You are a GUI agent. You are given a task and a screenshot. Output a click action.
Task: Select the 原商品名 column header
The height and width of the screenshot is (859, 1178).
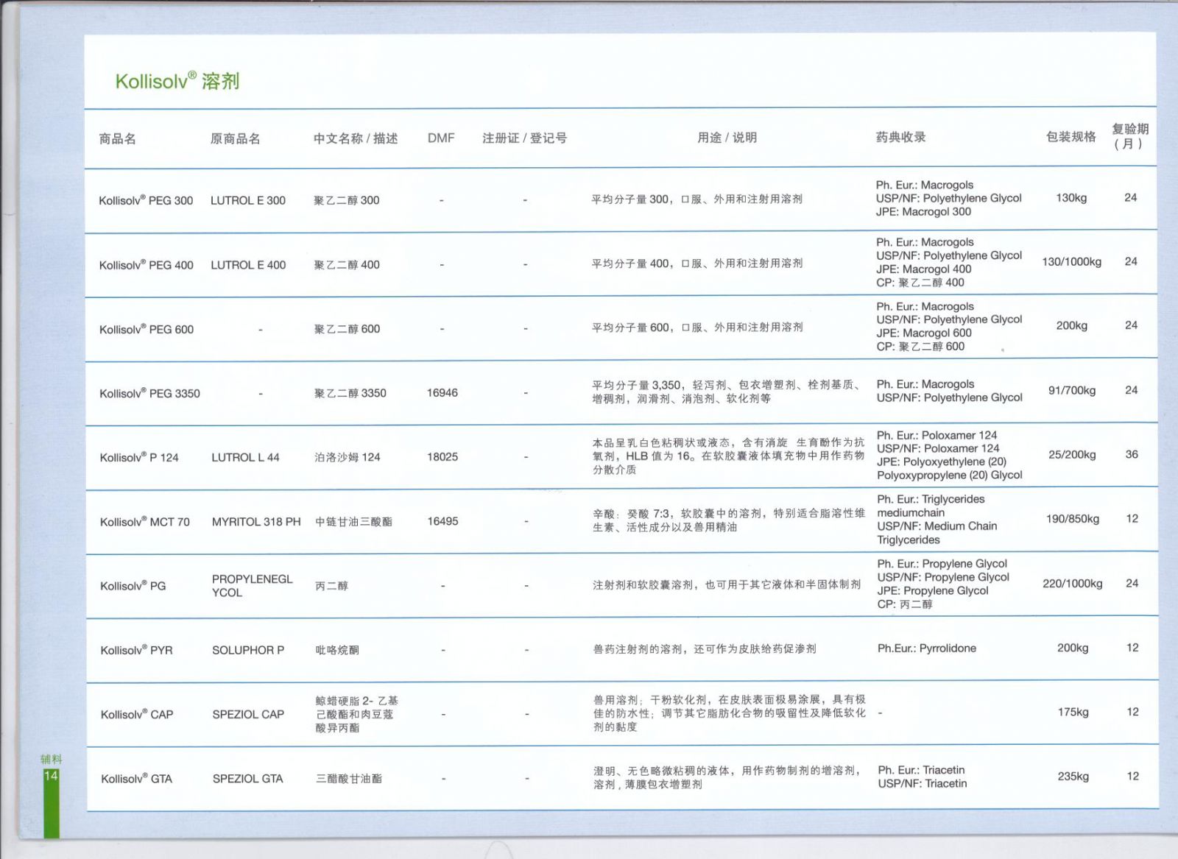(x=236, y=138)
